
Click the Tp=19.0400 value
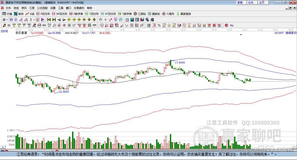37,33
